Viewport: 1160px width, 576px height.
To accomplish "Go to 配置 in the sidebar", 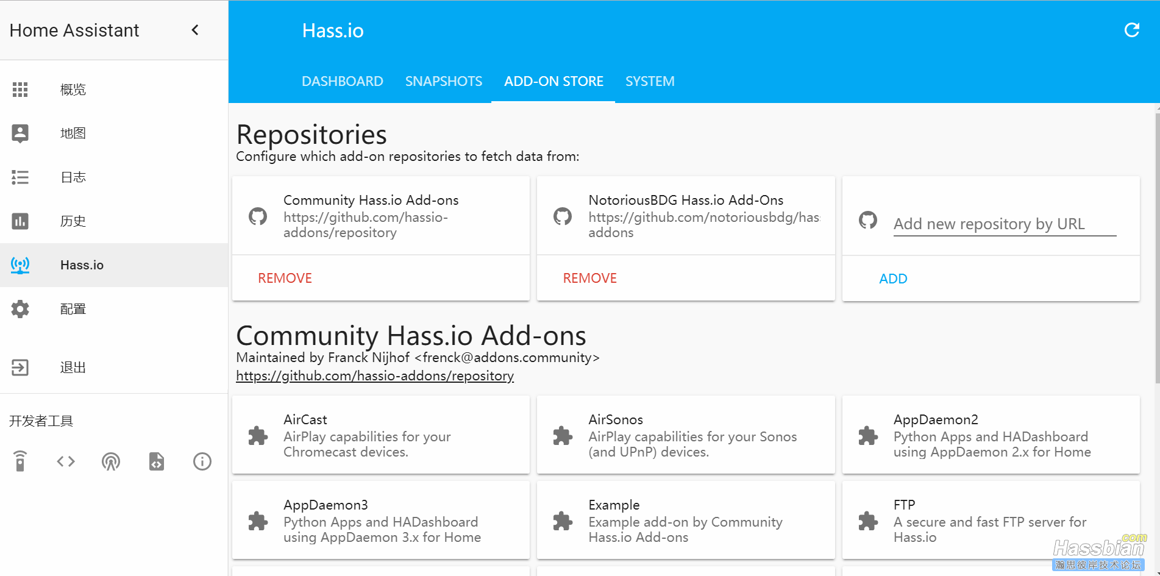I will point(73,309).
